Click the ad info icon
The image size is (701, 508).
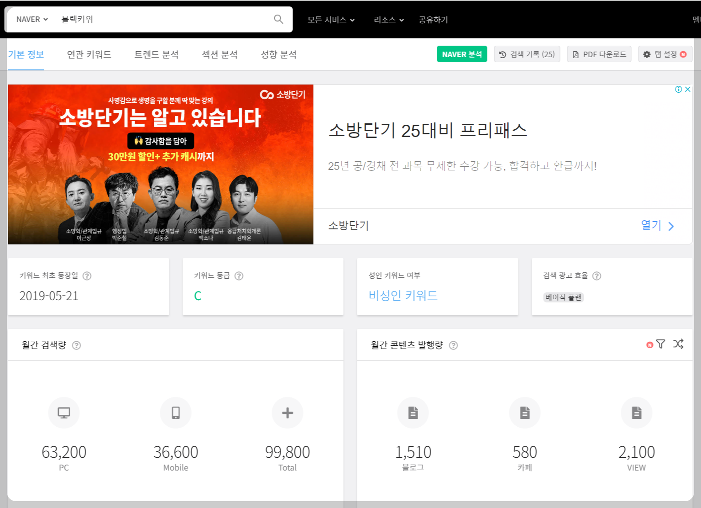679,89
